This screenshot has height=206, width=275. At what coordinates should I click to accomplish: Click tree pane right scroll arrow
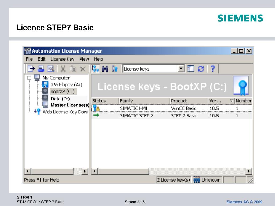point(85,171)
